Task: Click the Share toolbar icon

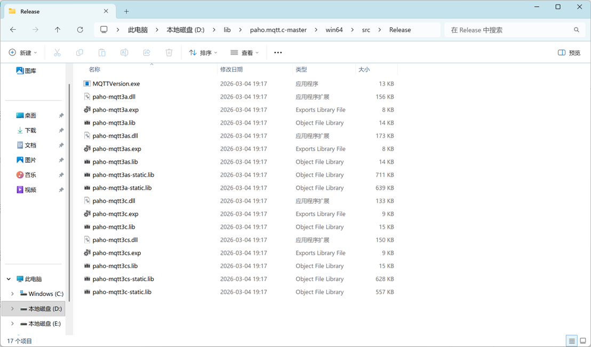Action: 147,52
